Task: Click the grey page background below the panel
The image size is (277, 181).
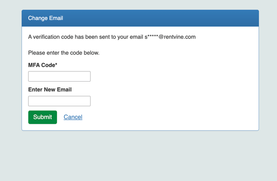Action: 140,156
